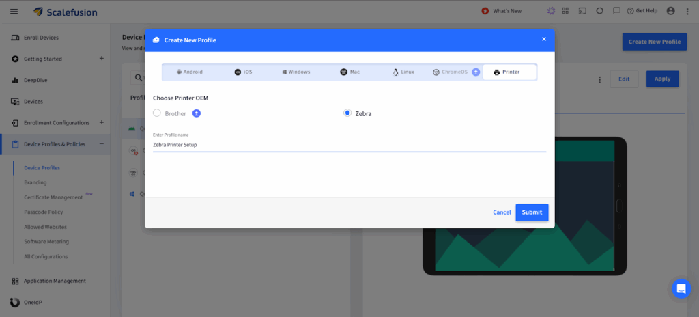Switch to the Windows platform tab

tap(296, 72)
